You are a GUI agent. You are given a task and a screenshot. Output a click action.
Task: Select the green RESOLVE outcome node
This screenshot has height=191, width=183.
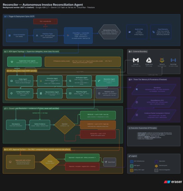(x=98, y=115)
